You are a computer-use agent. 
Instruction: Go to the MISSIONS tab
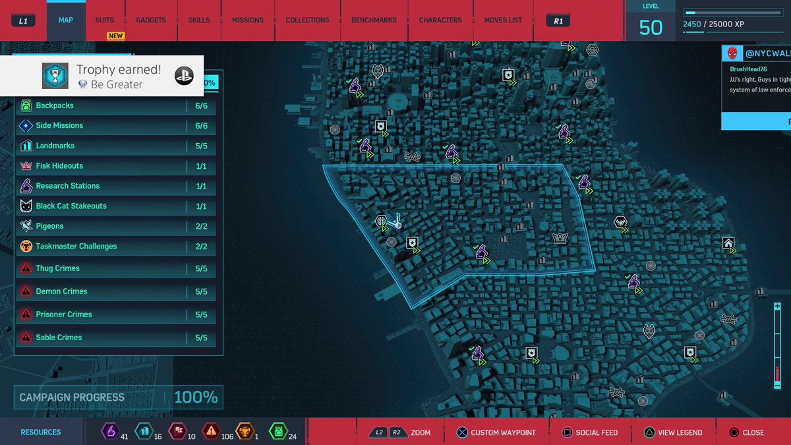tap(248, 20)
